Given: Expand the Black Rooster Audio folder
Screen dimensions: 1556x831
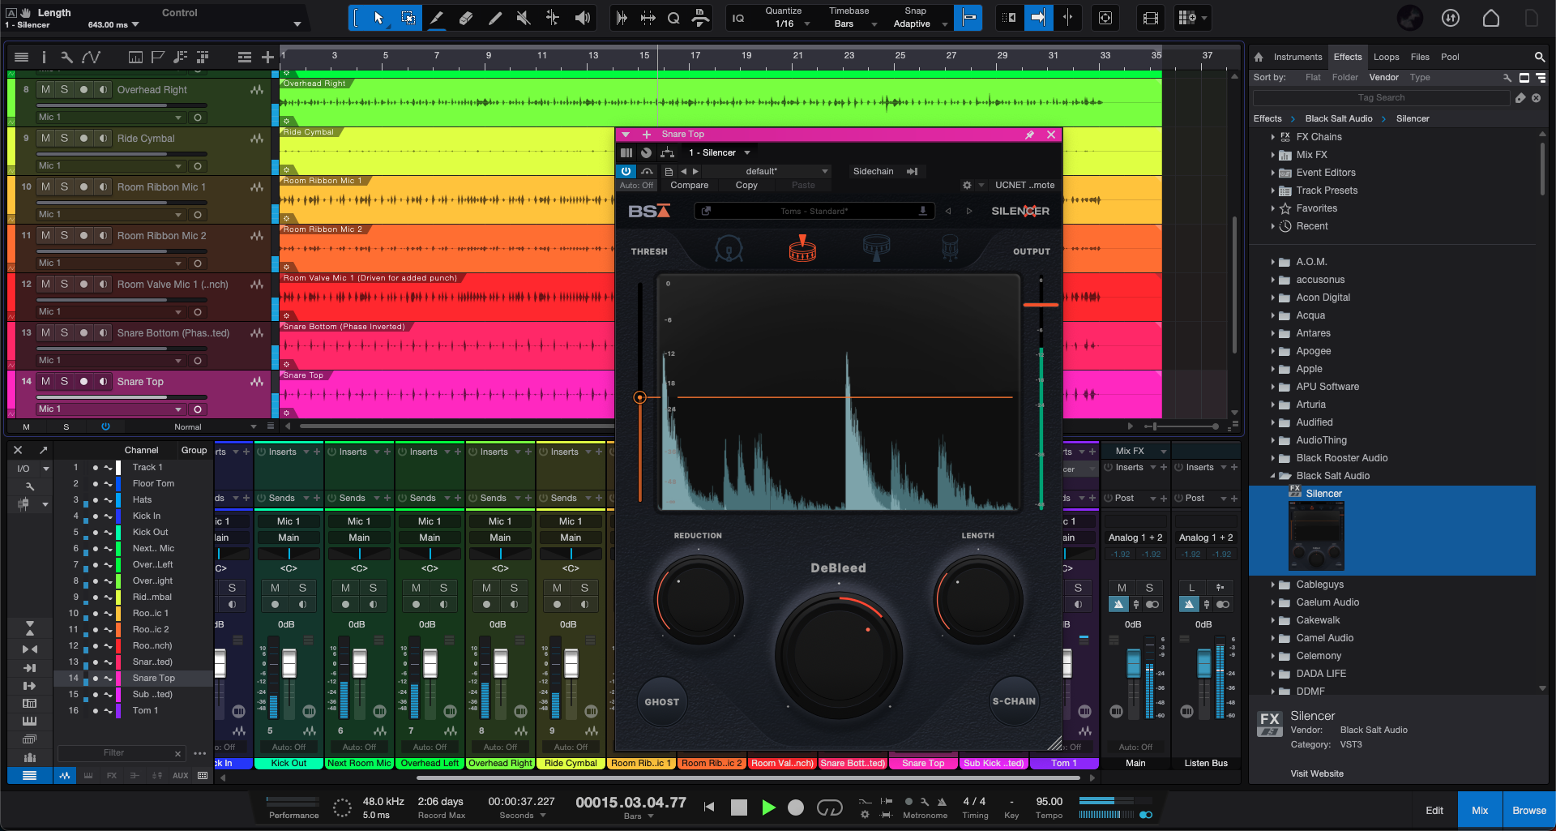Looking at the screenshot, I should tap(1272, 458).
